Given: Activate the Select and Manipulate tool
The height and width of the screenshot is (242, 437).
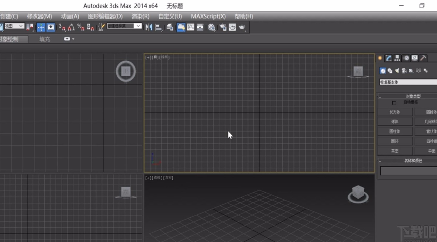Looking at the screenshot, I should [41, 27].
